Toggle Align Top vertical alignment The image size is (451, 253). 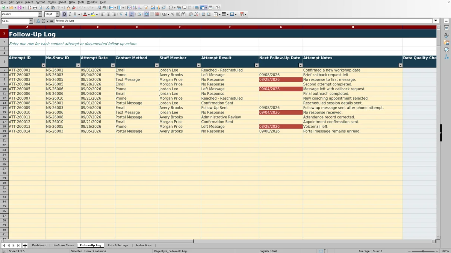tap(121, 14)
